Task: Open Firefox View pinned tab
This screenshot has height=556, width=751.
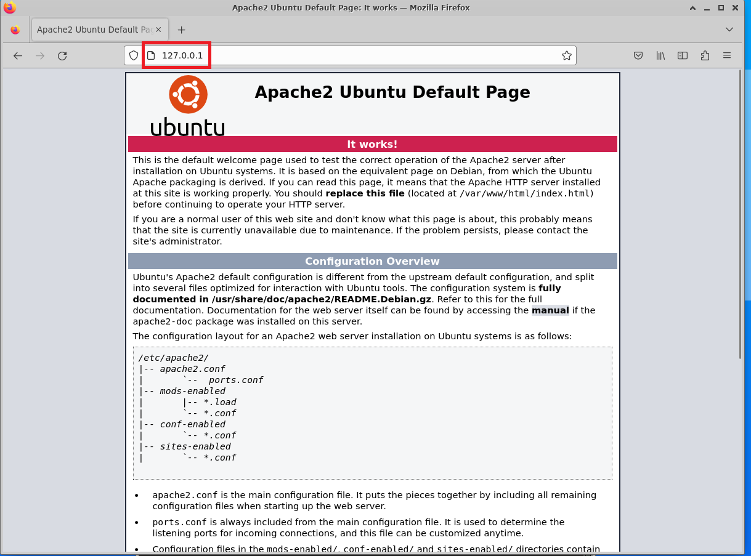Action: [x=15, y=30]
